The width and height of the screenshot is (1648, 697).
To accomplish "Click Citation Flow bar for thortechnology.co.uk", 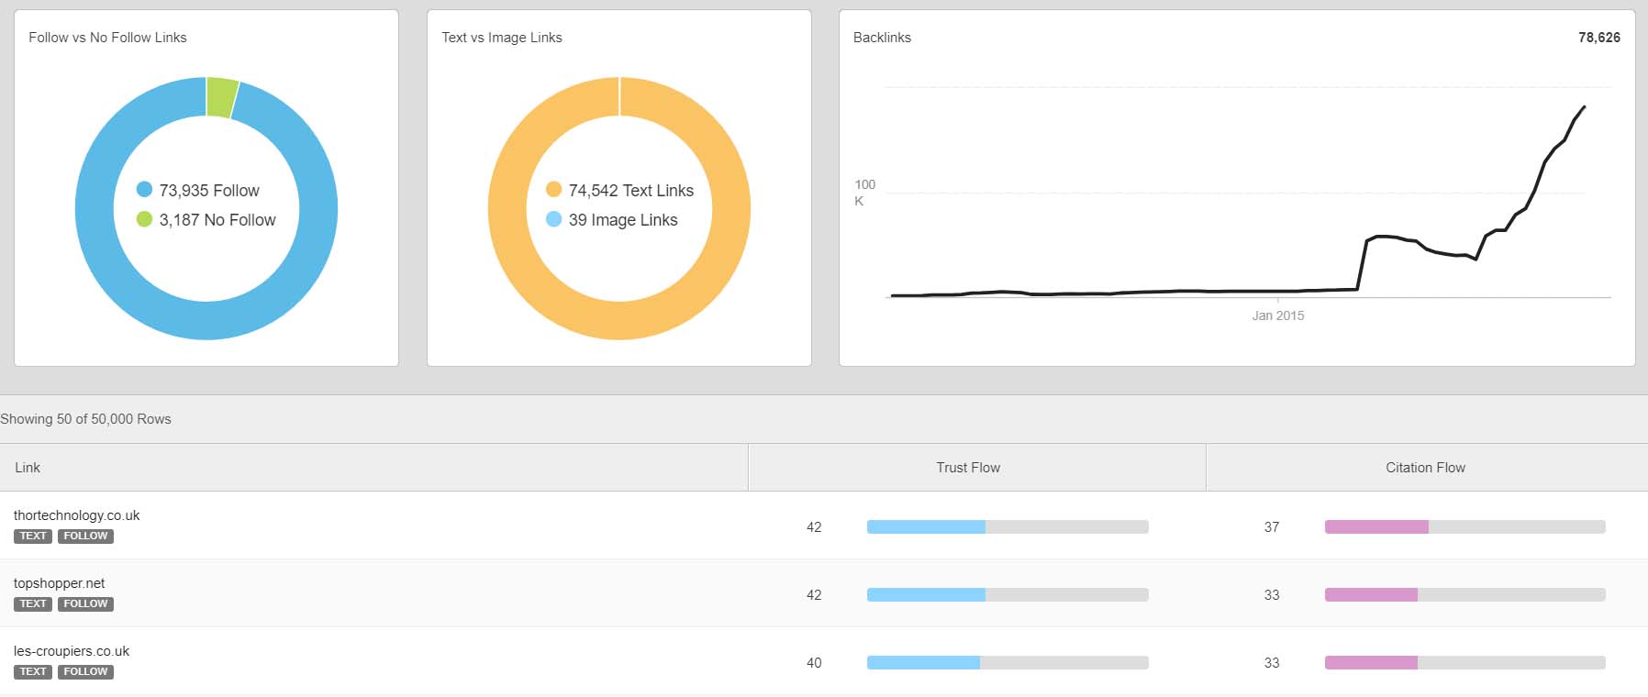I will coord(1465,527).
